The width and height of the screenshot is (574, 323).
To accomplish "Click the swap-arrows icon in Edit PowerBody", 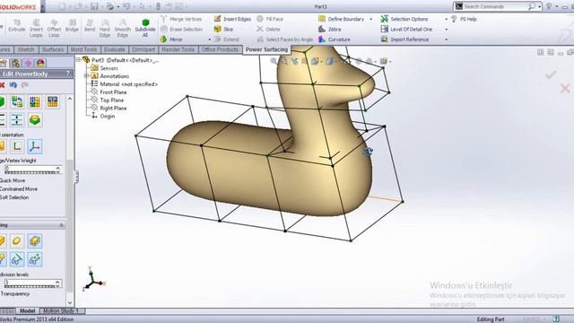I will tap(17, 101).
